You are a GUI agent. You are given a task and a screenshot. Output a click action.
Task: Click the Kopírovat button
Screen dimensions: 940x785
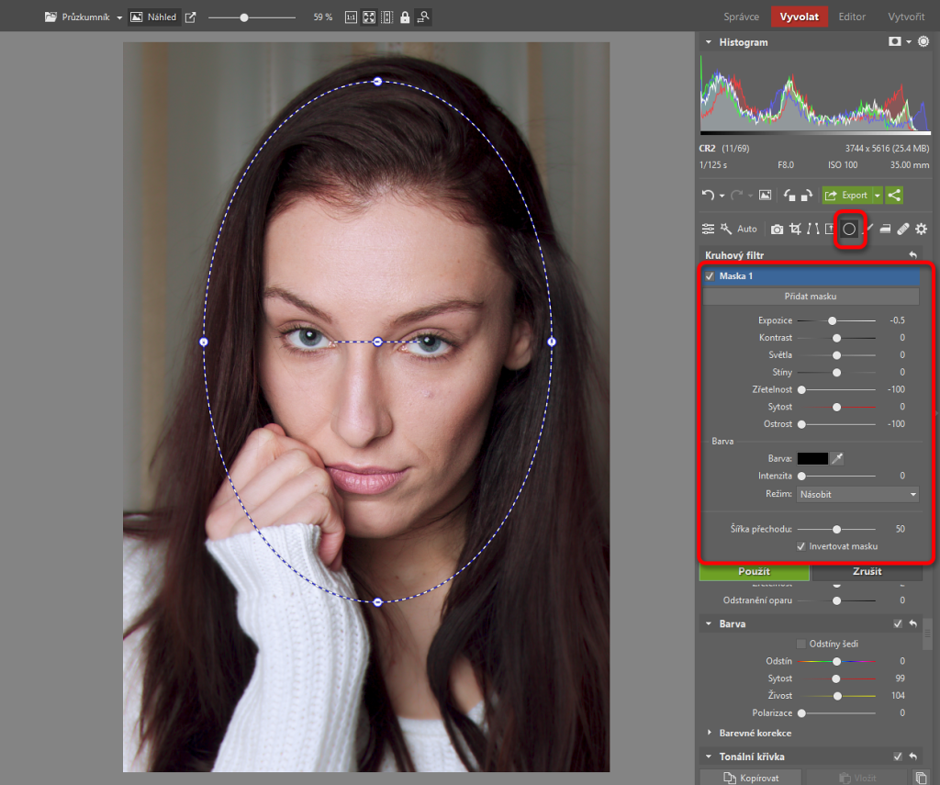pos(751,778)
